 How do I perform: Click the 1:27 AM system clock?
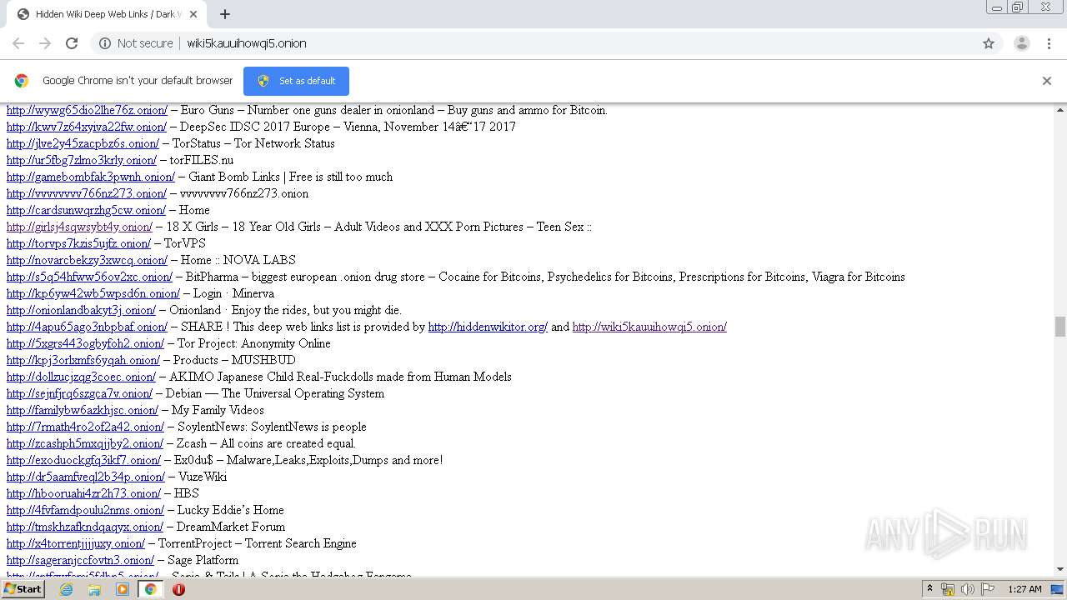point(1024,589)
